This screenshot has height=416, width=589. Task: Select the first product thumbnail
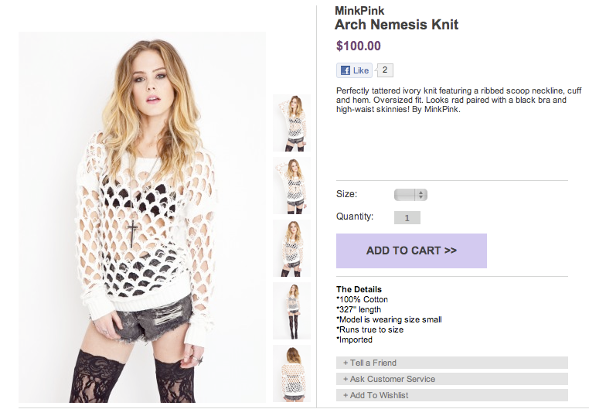[291, 123]
